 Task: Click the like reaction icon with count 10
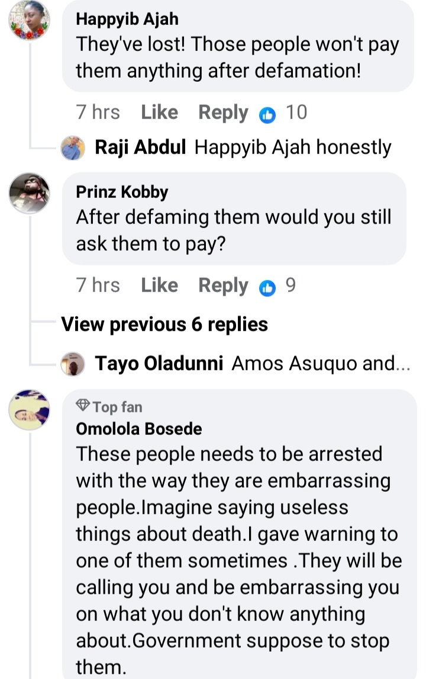[x=268, y=114]
